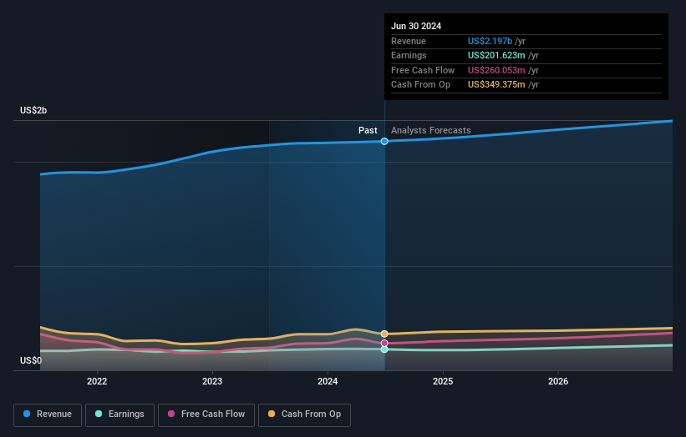Viewport: 686px width, 437px height.
Task: Click the US$2.197b revenue value
Action: pos(490,41)
